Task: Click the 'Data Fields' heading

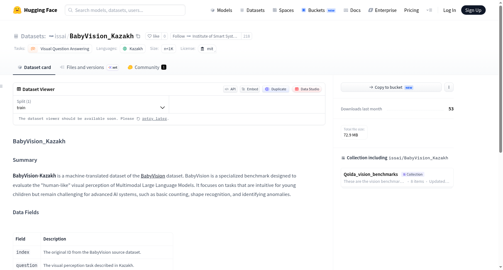Action: (x=26, y=212)
